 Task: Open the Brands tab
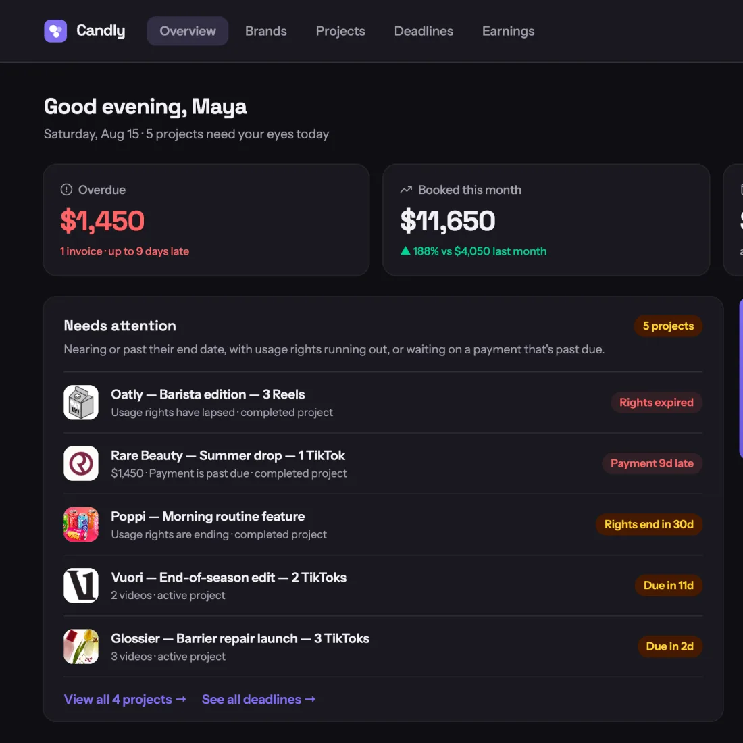266,31
